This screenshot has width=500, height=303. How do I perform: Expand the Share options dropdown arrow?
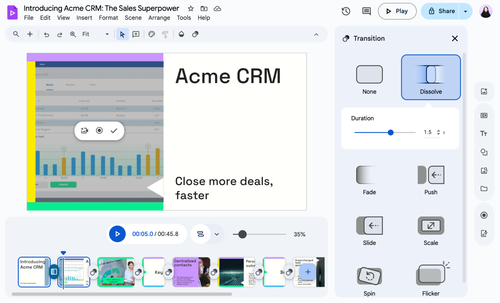pos(465,11)
